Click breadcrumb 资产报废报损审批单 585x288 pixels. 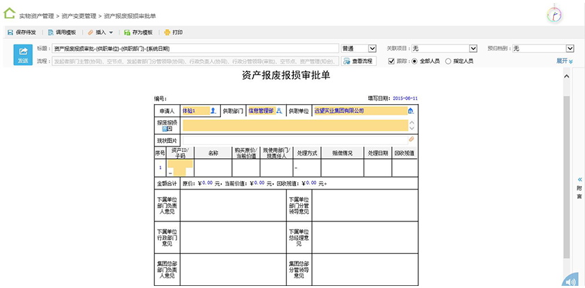(x=129, y=16)
